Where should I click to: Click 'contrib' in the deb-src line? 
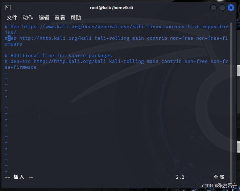171,61
